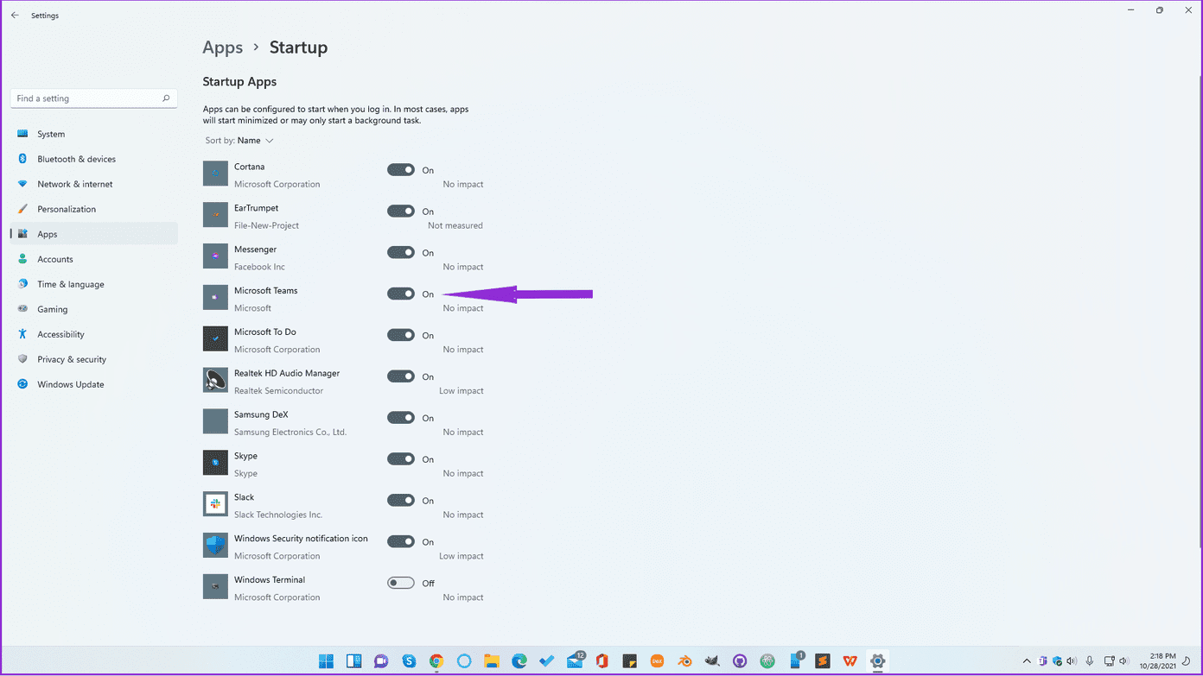
Task: Open Accessibility settings
Action: coord(93,334)
